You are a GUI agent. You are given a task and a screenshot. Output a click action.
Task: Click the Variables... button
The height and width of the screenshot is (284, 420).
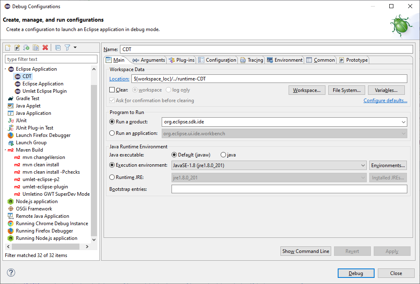click(386, 90)
